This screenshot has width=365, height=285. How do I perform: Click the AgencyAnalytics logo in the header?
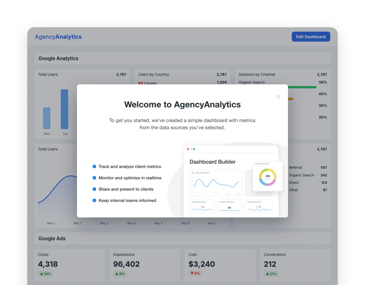point(58,37)
